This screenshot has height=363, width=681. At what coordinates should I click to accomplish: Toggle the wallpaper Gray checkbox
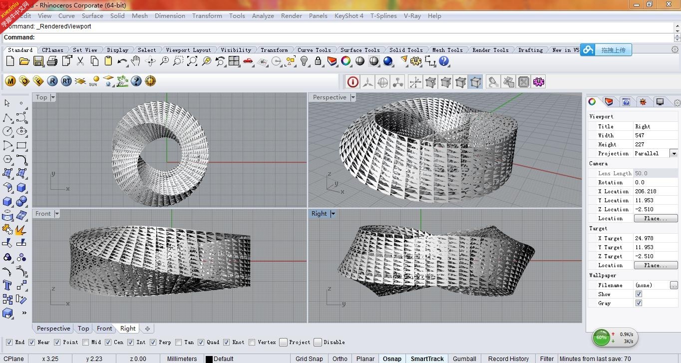(639, 303)
